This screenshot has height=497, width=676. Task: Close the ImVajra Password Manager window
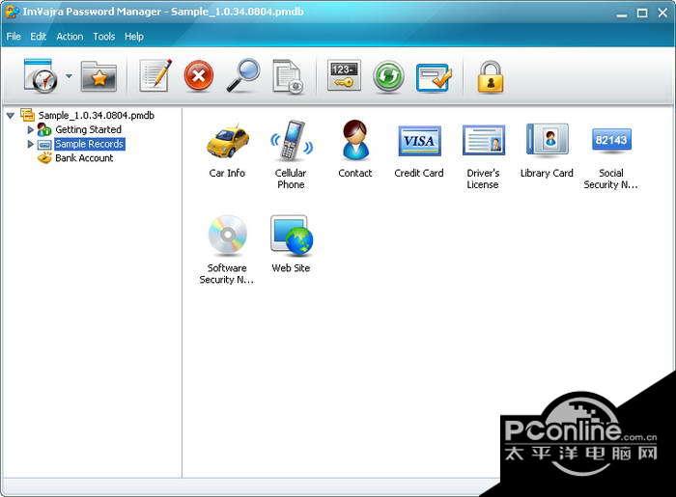(x=663, y=13)
